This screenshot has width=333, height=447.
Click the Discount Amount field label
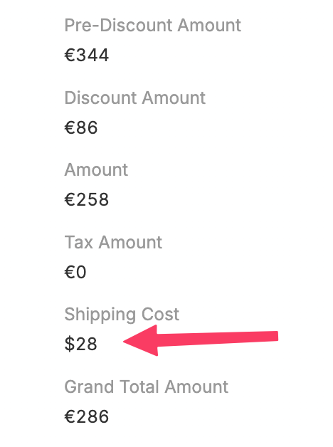coord(135,98)
